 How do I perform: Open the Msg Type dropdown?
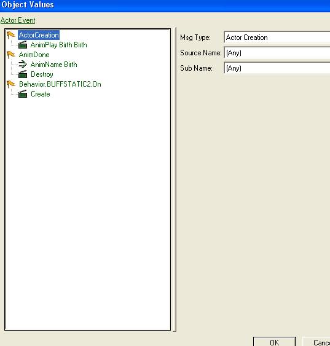click(x=277, y=37)
